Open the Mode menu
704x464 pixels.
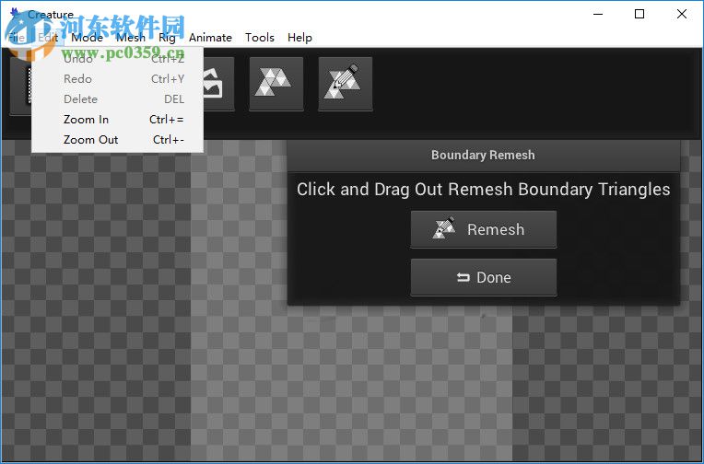[88, 38]
